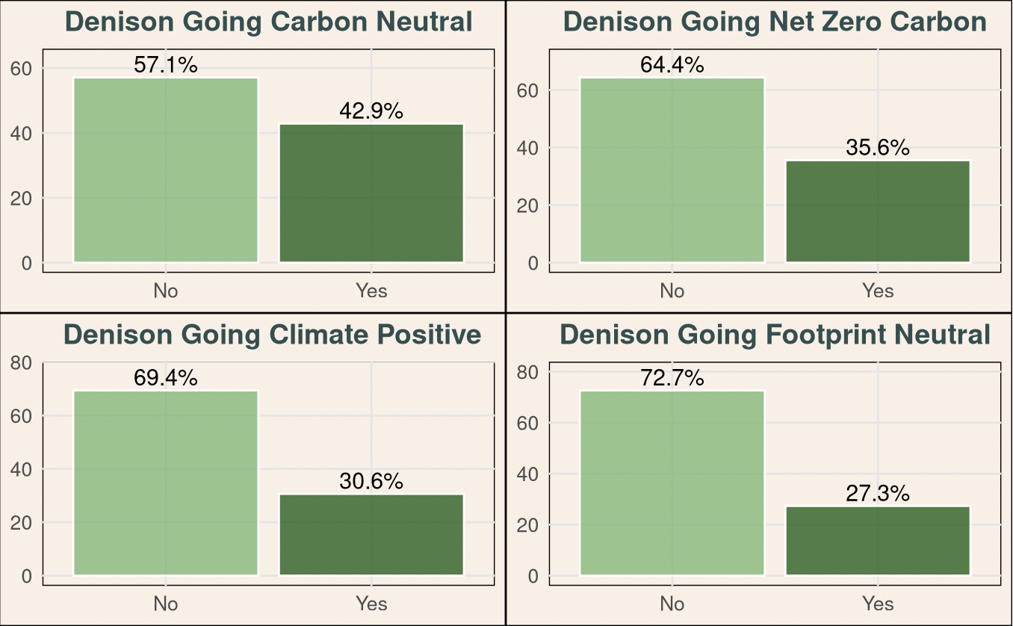Select the 72.7% No bar in Footprint Neutral
The width and height of the screenshot is (1013, 626).
tap(672, 483)
